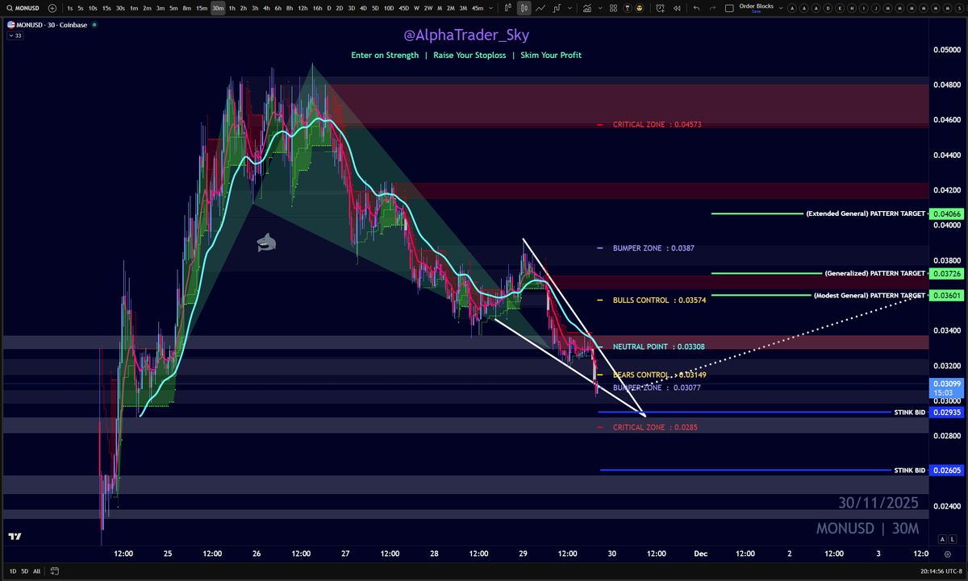Click the Order Blocks layout name
The width and height of the screenshot is (968, 581).
click(757, 8)
